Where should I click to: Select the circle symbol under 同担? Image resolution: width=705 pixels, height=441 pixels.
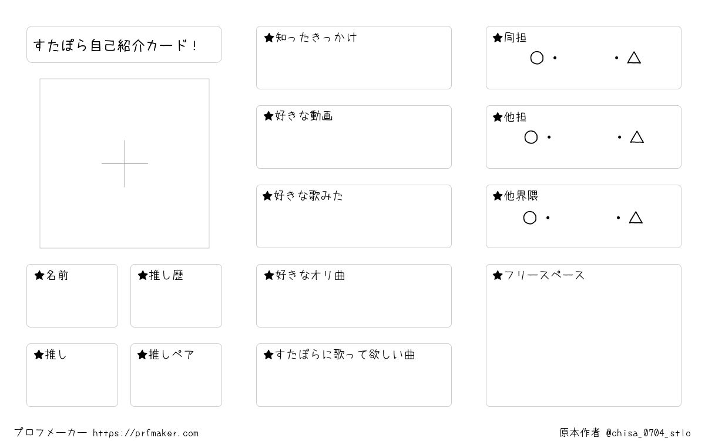536,58
